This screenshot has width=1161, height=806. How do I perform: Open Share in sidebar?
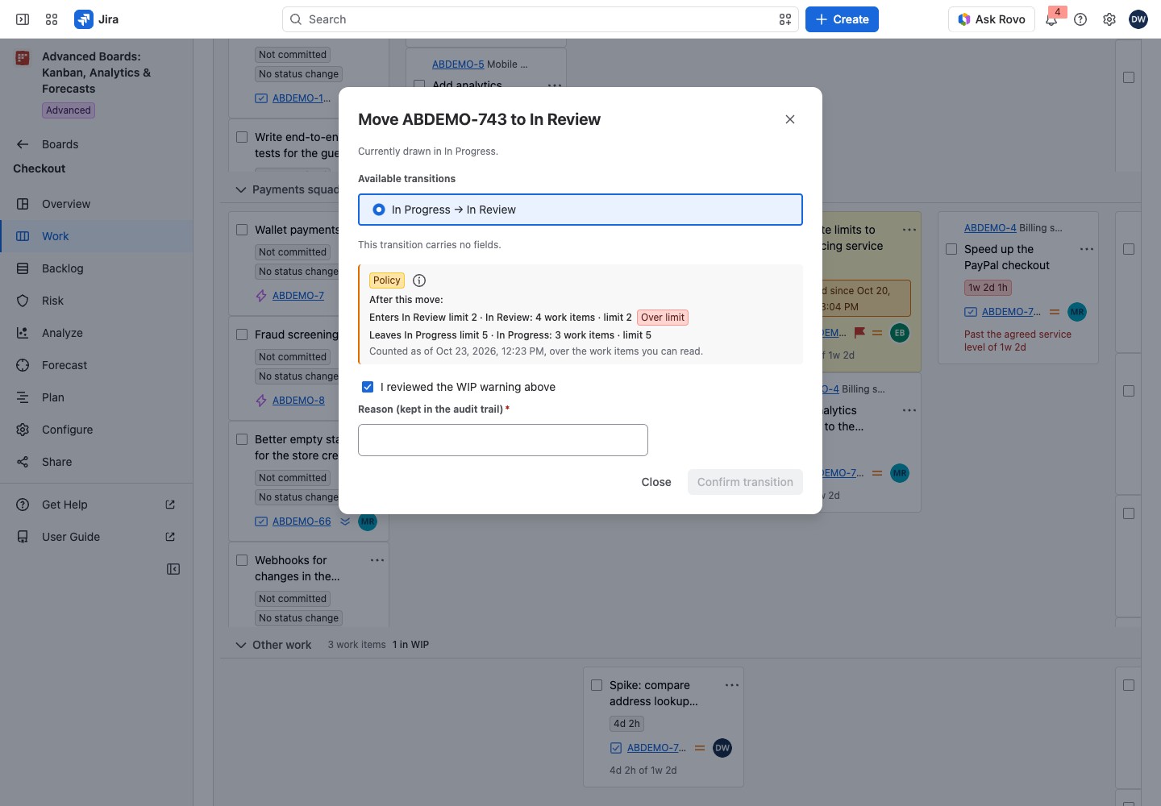click(x=97, y=462)
